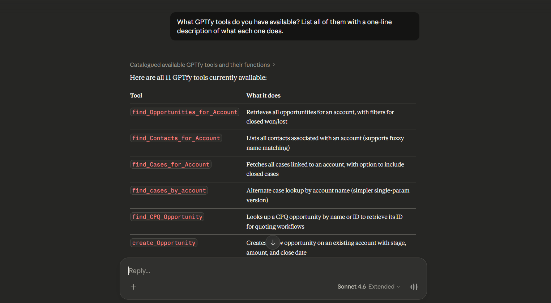Open the Sonnet 4.6 model selector

click(351, 286)
